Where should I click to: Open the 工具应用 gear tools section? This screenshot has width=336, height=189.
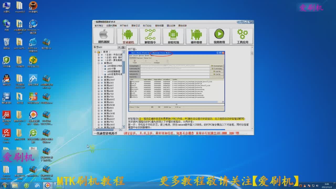(243, 36)
